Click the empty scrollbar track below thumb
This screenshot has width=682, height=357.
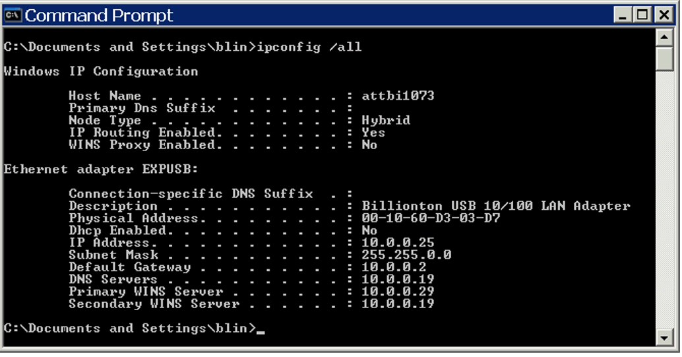(664, 200)
